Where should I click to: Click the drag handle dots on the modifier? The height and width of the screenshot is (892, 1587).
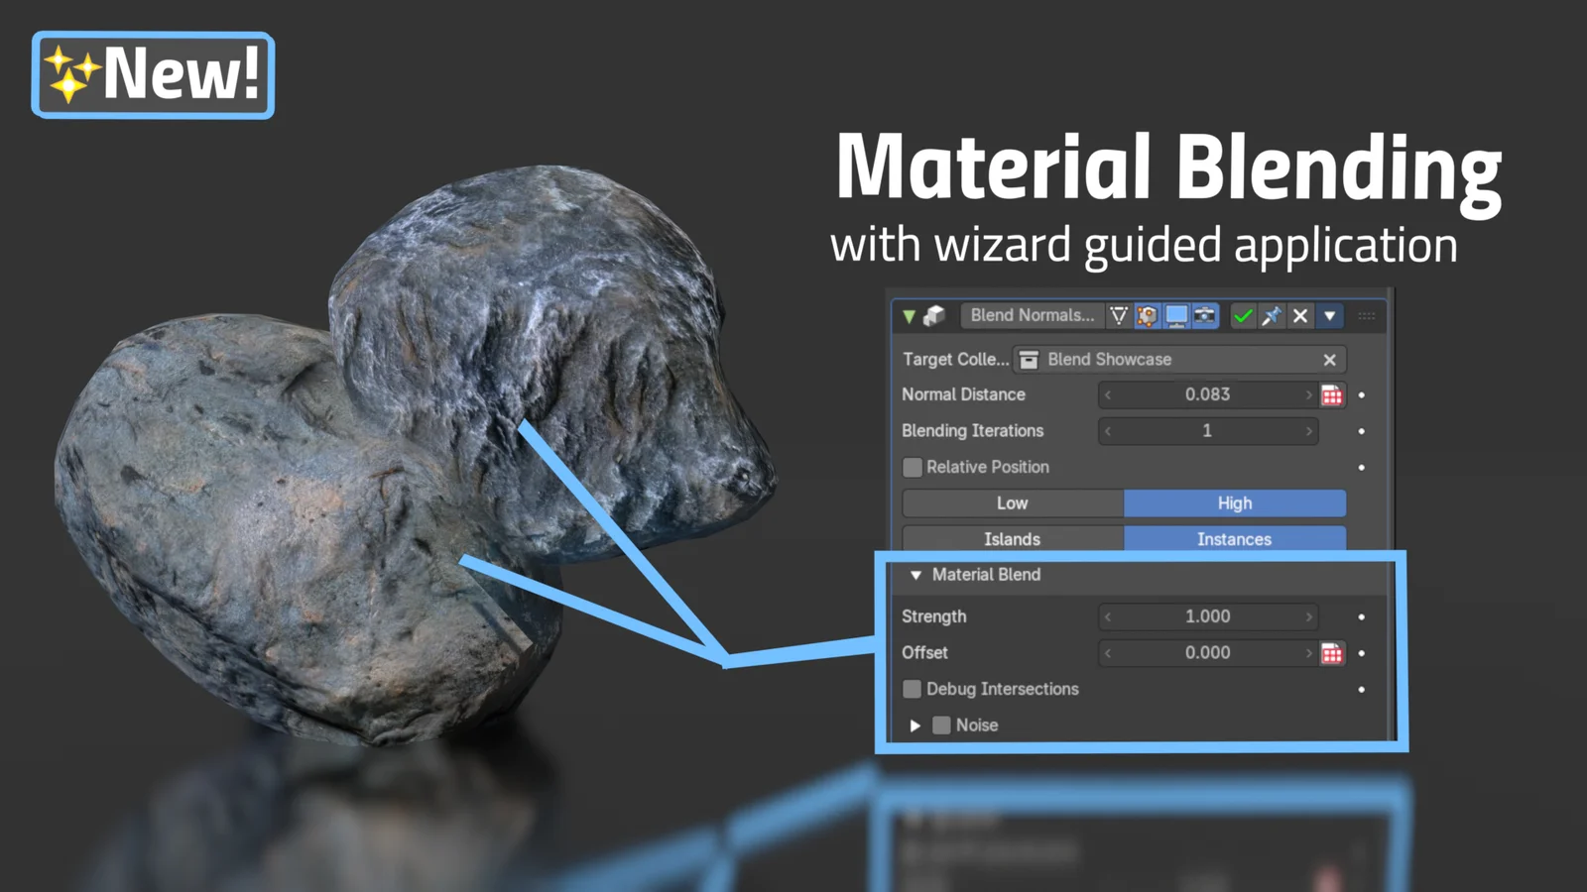tap(1367, 316)
